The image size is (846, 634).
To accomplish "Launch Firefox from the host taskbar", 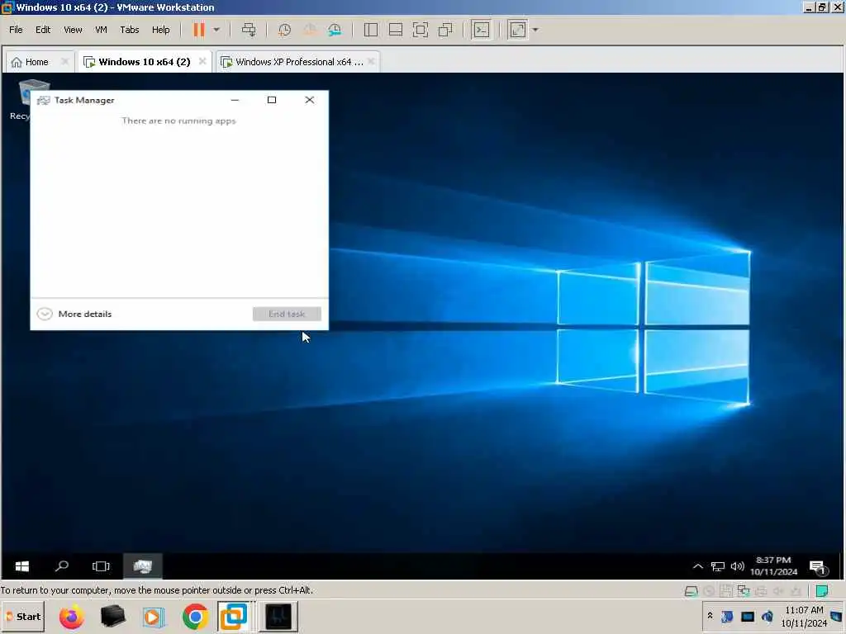I will coord(72,616).
